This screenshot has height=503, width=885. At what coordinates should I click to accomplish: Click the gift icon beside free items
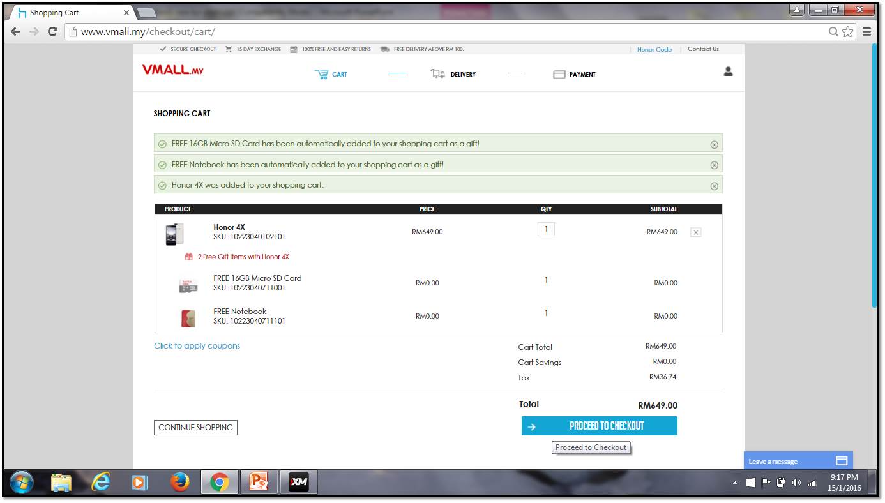[189, 257]
